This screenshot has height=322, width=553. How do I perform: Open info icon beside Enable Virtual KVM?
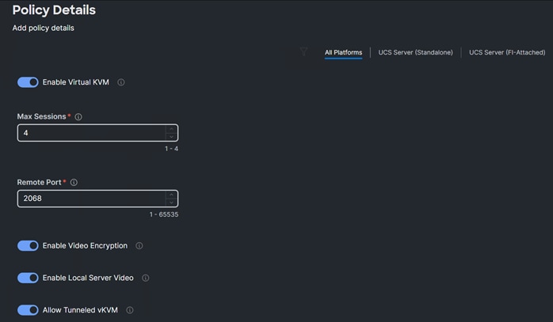(121, 82)
